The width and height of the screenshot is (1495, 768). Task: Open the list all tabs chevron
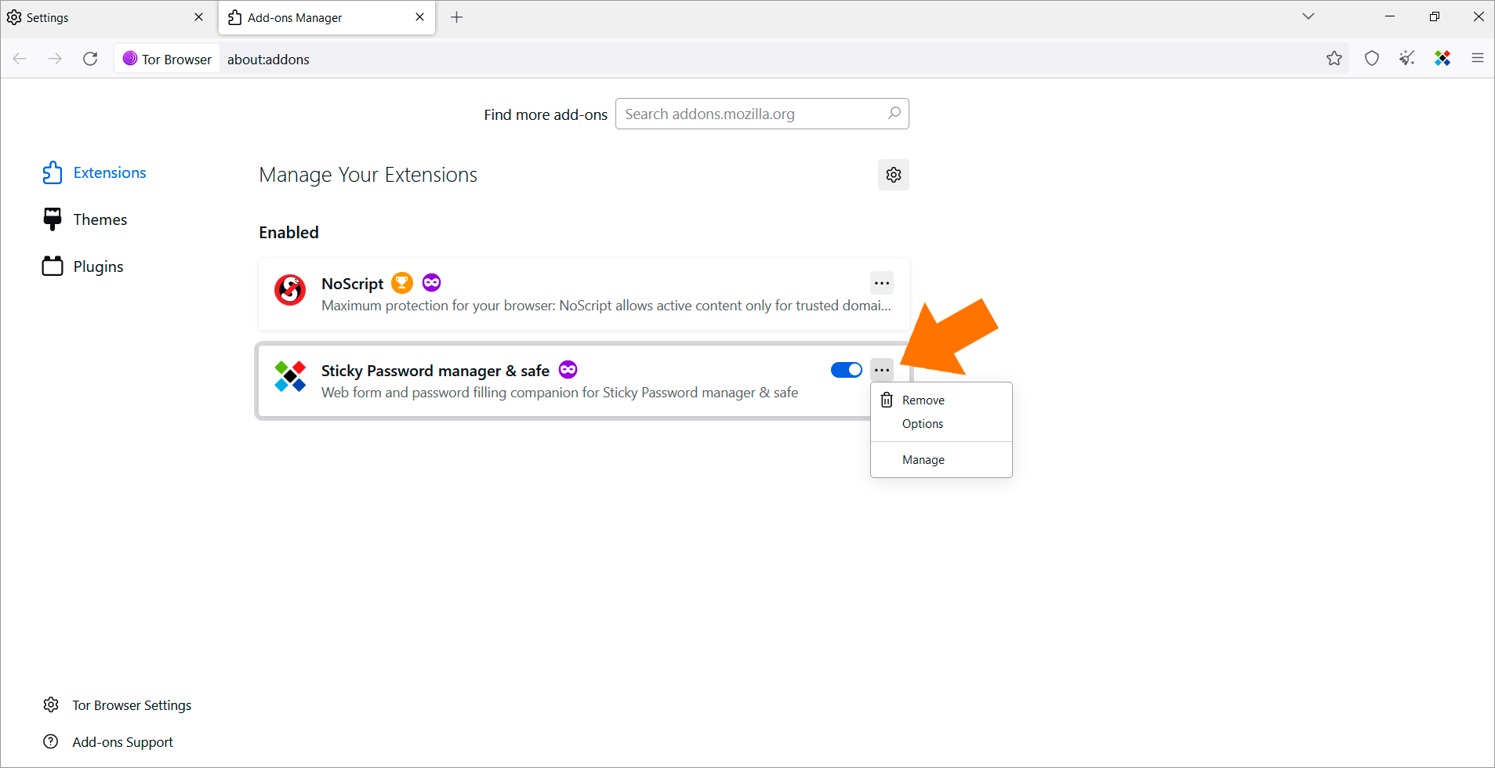click(x=1308, y=16)
